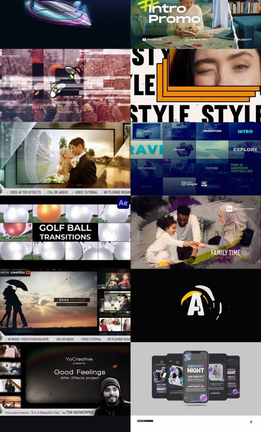Click the 'GOLF BALL TRANSITIONS' title text
This screenshot has width=261, height=432.
click(x=65, y=232)
